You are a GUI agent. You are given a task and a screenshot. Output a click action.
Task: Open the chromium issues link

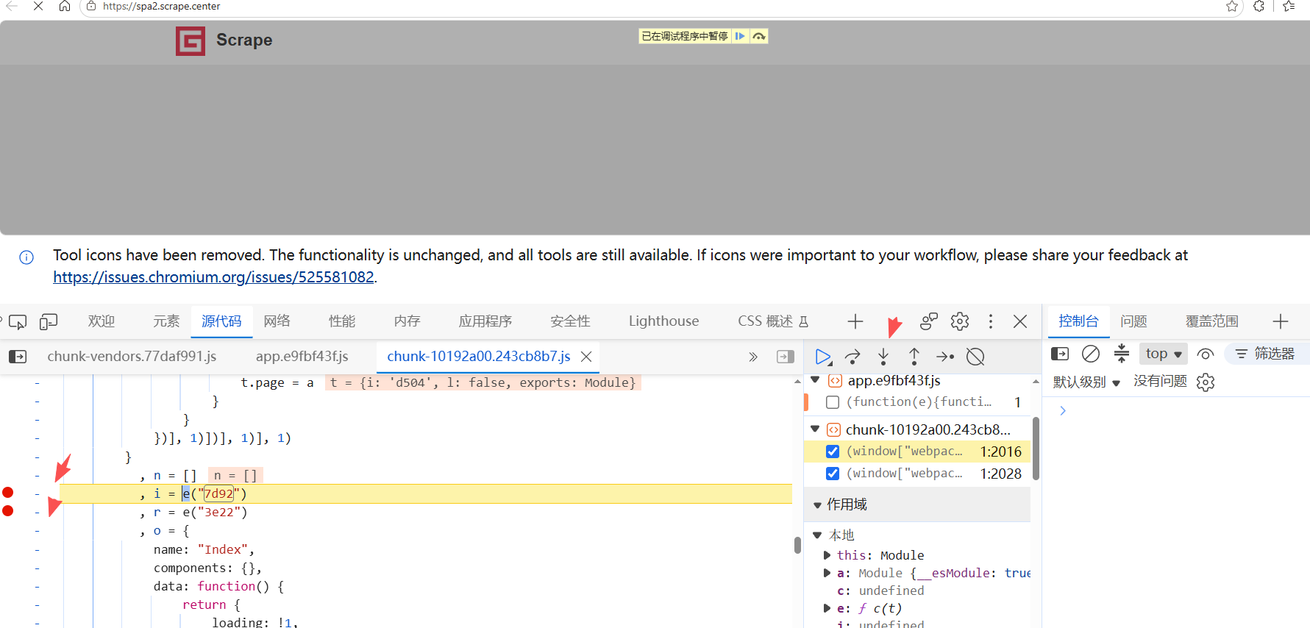213,277
